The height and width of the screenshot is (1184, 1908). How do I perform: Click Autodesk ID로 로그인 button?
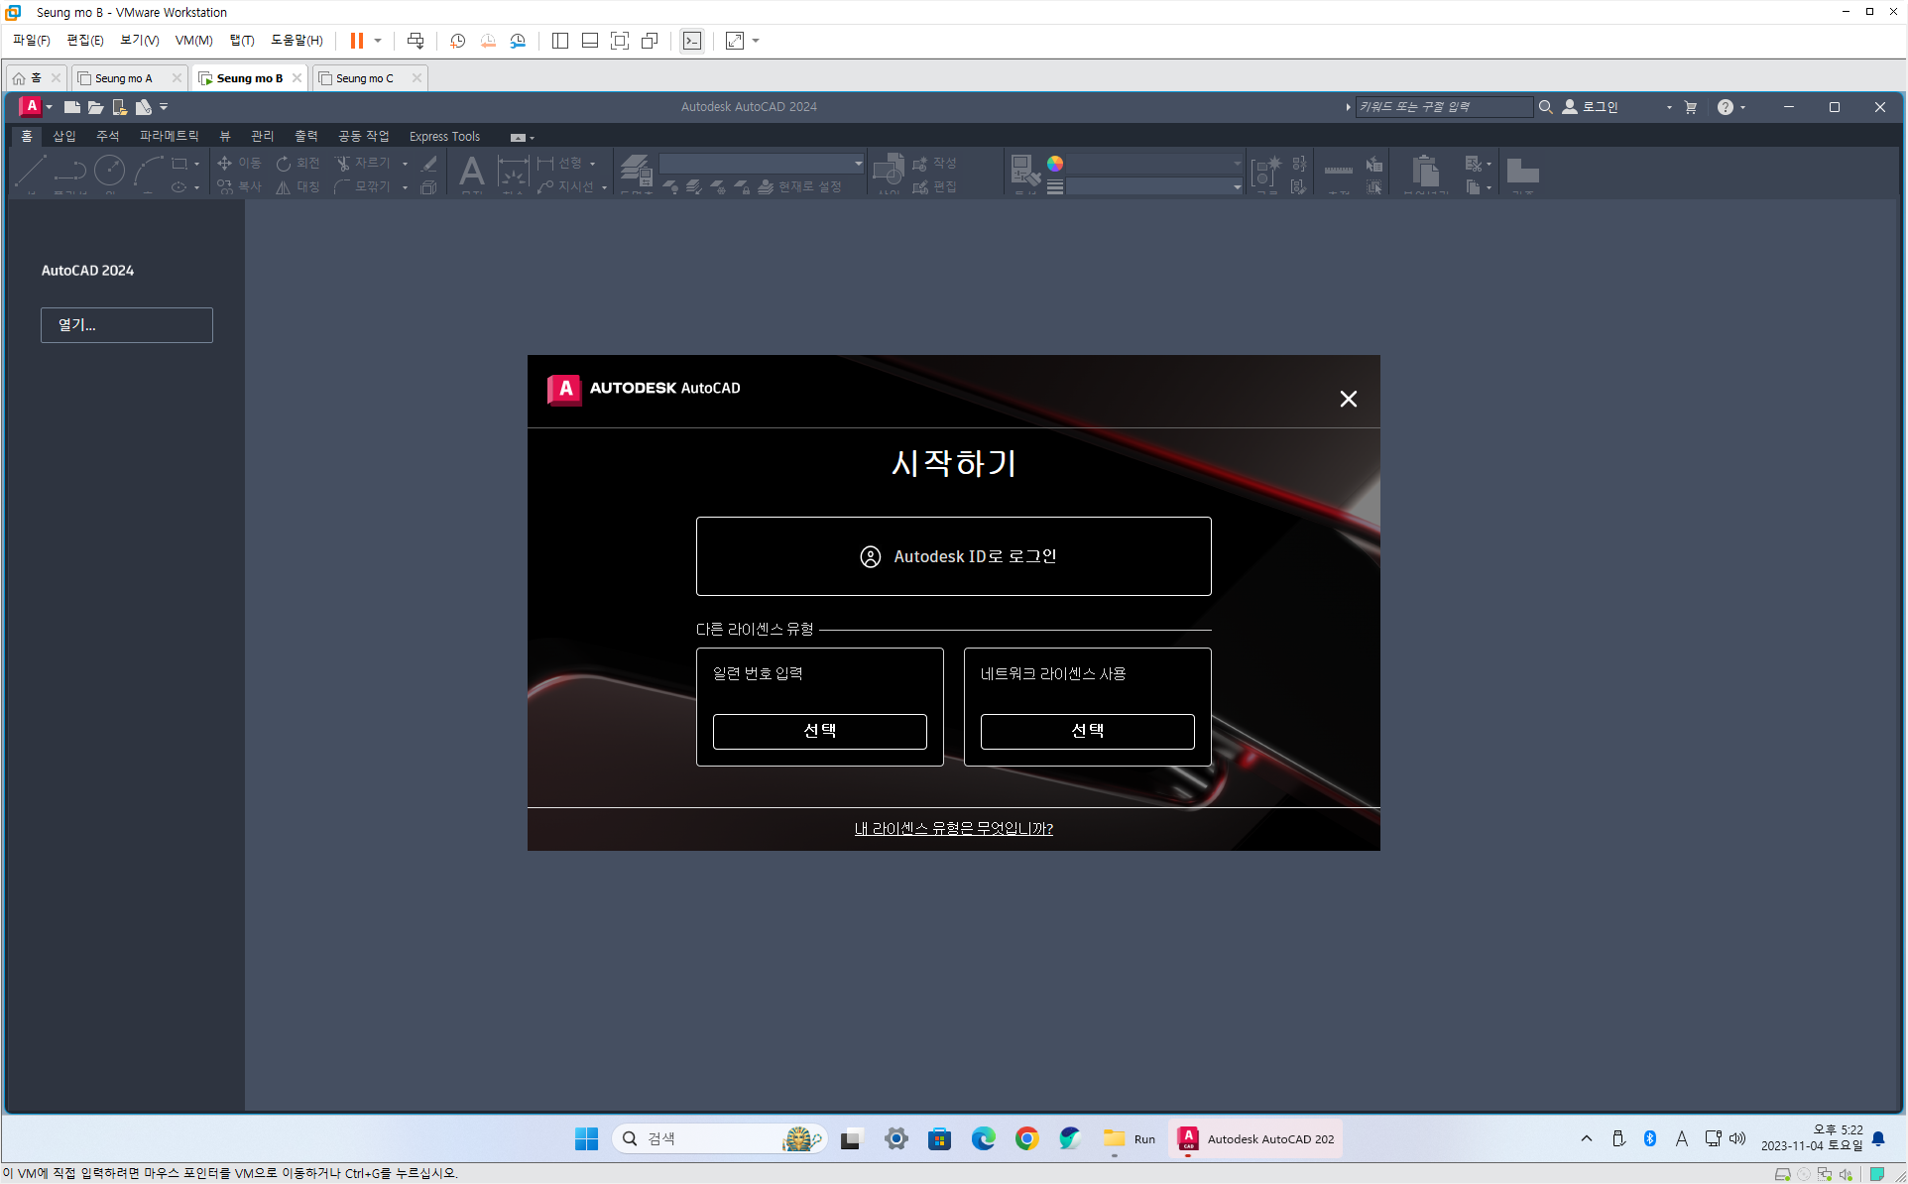953,556
